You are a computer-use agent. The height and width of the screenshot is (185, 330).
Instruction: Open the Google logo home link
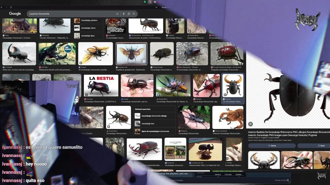pos(15,14)
